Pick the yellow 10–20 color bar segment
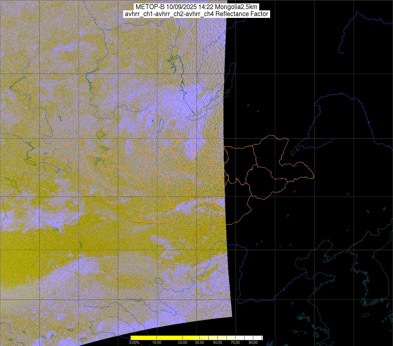This screenshot has height=346, width=393. point(170,338)
